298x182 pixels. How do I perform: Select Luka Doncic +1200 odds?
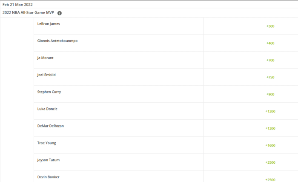click(x=270, y=111)
